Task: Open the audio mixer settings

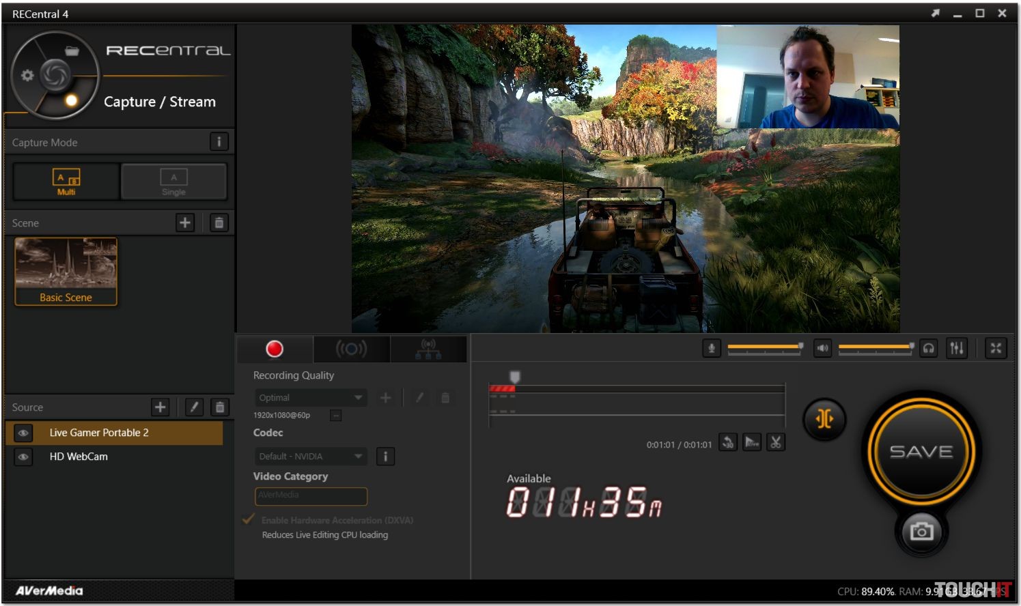Action: (957, 349)
